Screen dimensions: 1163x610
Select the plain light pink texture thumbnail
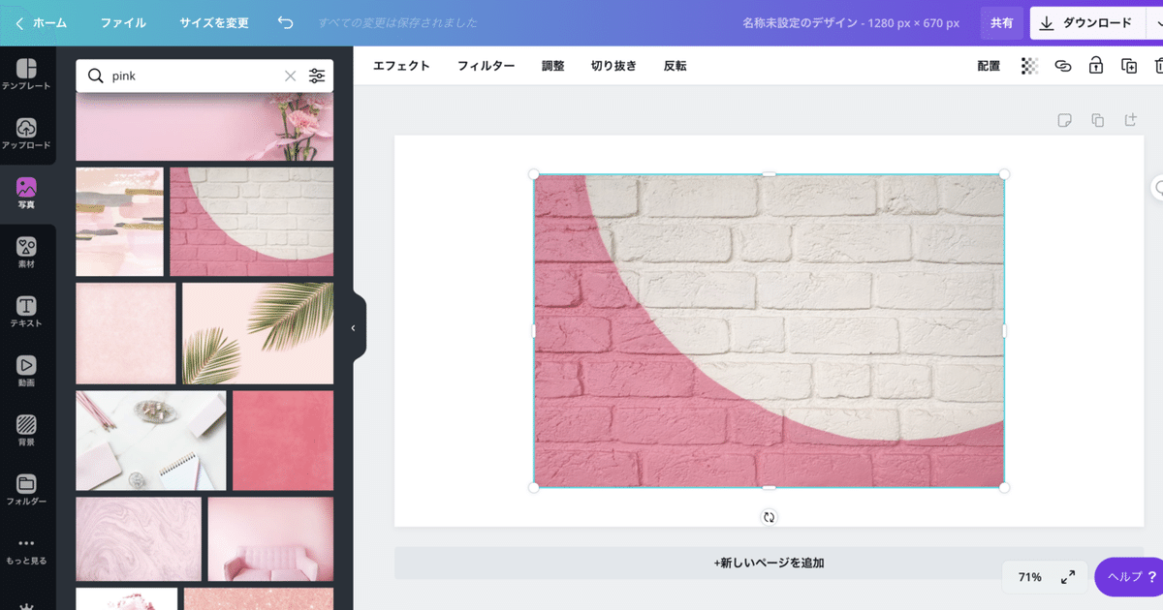pos(126,333)
